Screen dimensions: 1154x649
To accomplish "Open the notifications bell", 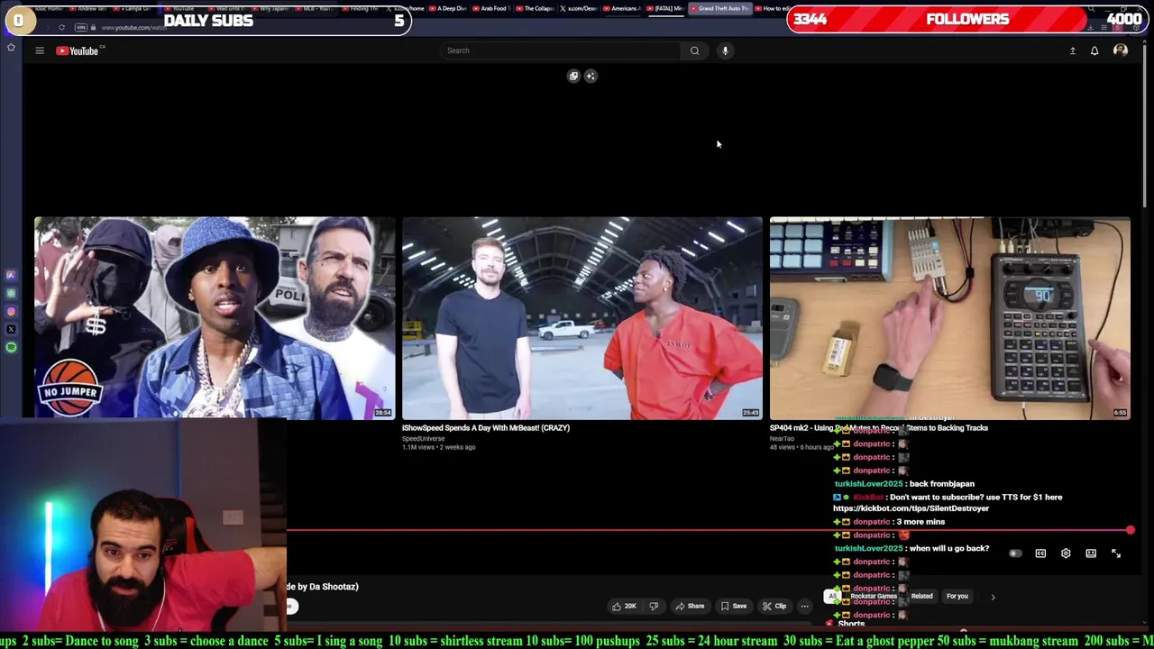I will click(1094, 50).
